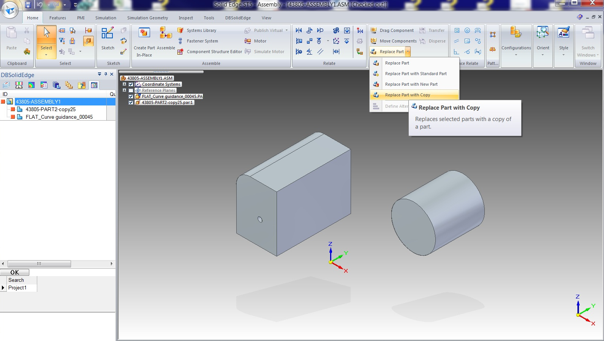Click the Systems Library icon
604x341 pixels.
pyautogui.click(x=180, y=30)
